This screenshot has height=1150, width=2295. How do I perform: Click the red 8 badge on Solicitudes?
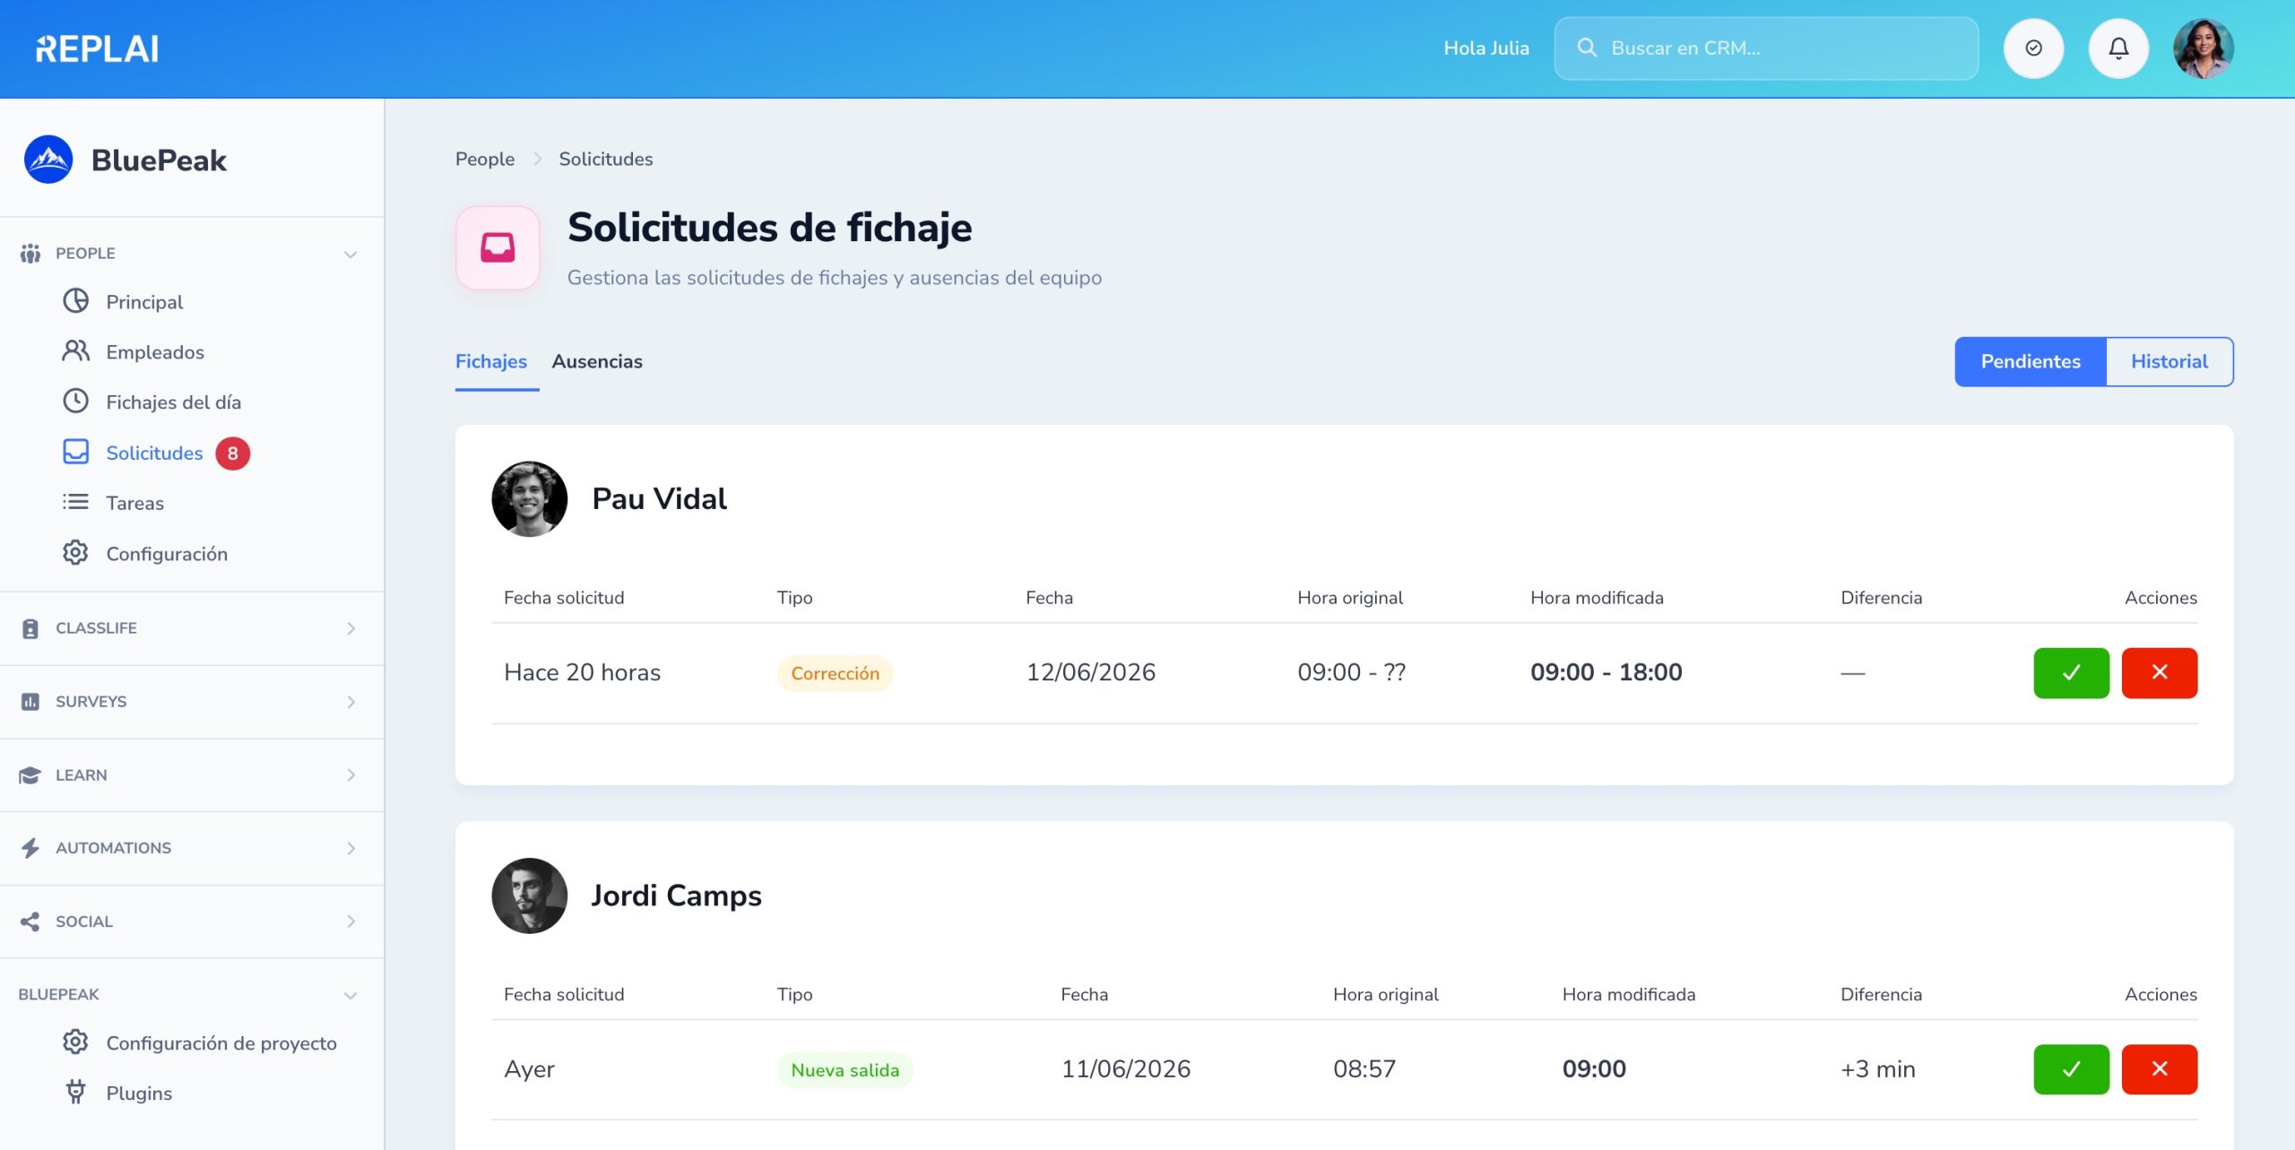(x=232, y=453)
